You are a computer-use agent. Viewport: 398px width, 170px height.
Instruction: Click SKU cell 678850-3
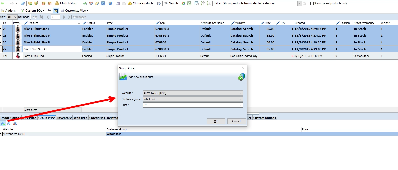point(177,29)
